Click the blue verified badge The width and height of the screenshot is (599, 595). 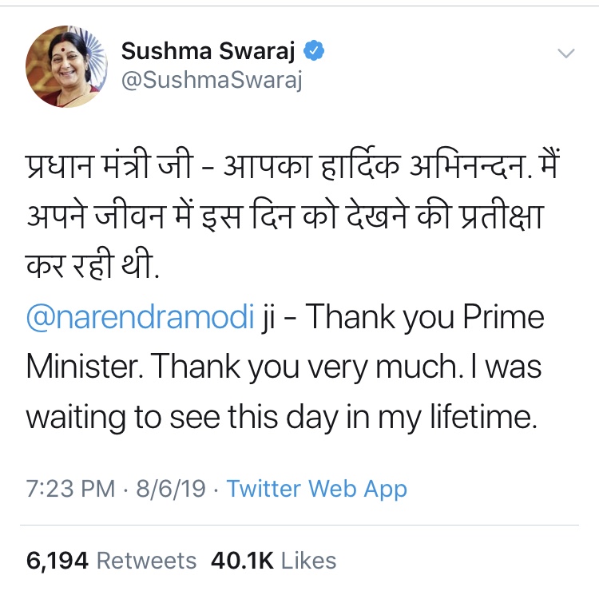315,53
